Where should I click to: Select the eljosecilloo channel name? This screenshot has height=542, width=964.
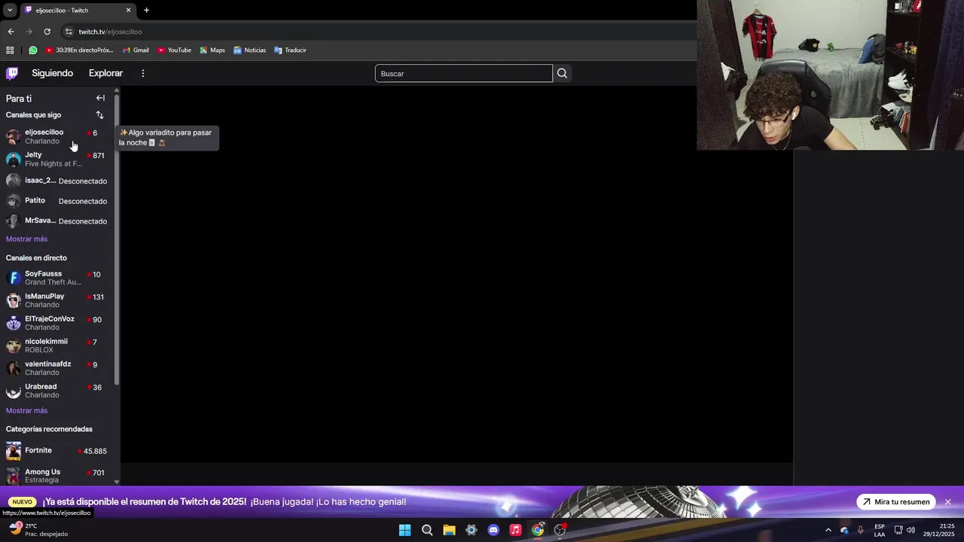[x=44, y=132]
